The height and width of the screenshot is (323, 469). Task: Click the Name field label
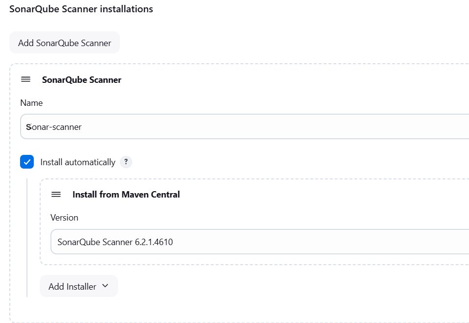(x=31, y=102)
